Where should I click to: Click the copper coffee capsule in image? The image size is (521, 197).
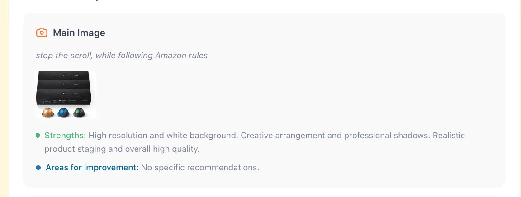click(48, 113)
